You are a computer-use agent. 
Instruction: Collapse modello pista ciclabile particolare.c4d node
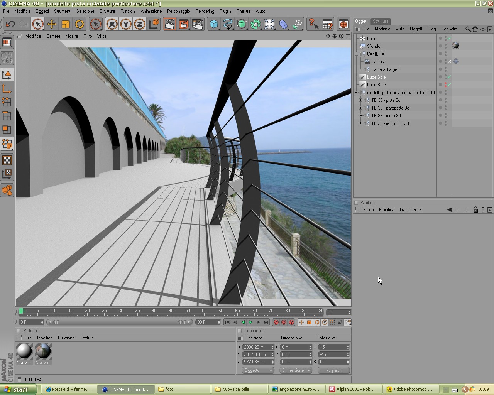(357, 93)
